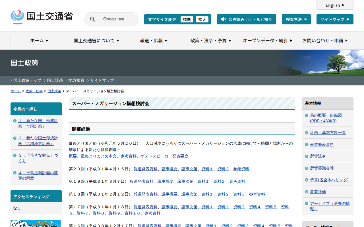Expand the 国土交通省について menu
The image size is (364, 227).
(96, 41)
